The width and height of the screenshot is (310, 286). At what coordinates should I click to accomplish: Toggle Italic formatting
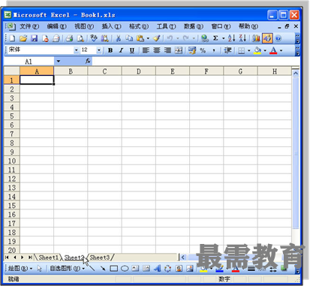(121, 50)
